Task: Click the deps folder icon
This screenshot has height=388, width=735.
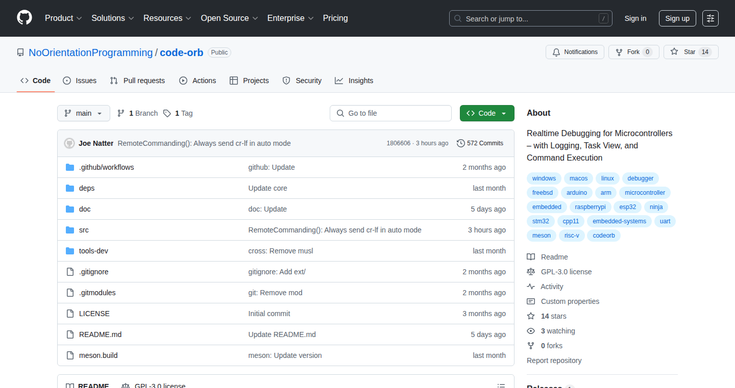Action: 70,188
